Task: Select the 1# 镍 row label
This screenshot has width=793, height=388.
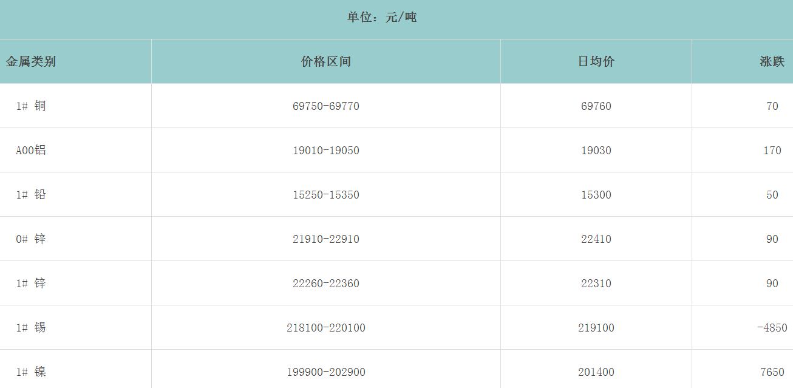Action: click(31, 372)
